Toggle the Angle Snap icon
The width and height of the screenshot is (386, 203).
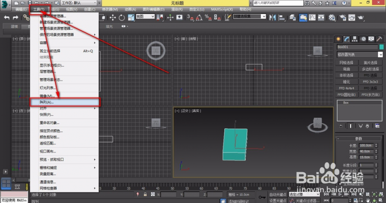click(199, 17)
